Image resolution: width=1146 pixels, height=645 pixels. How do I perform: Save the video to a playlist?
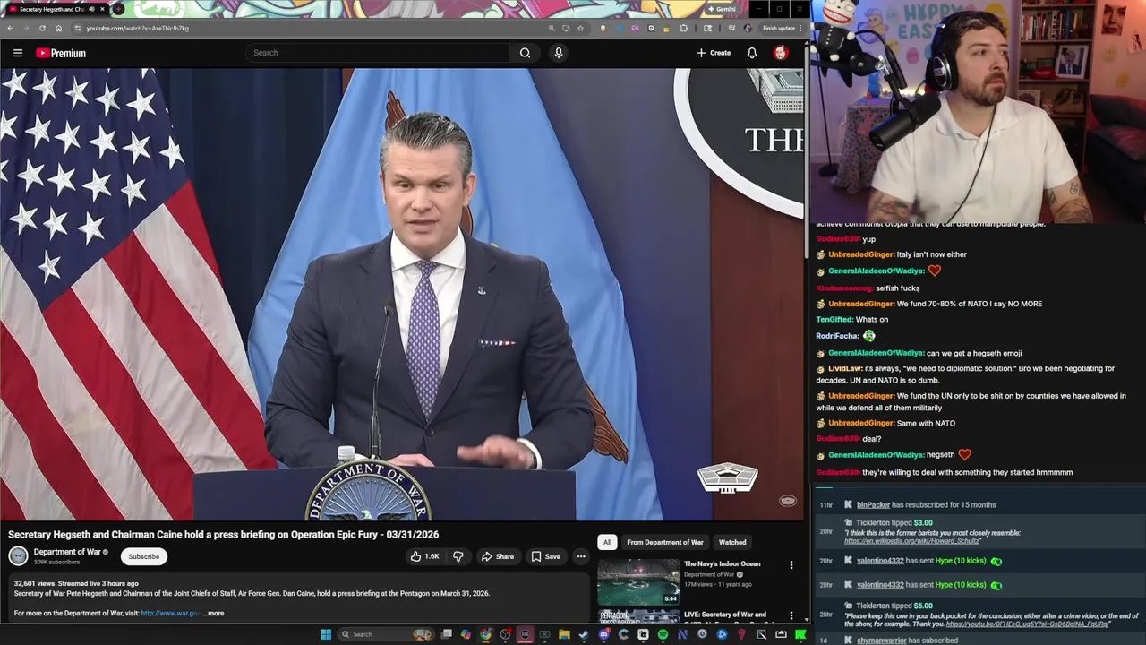click(x=545, y=556)
